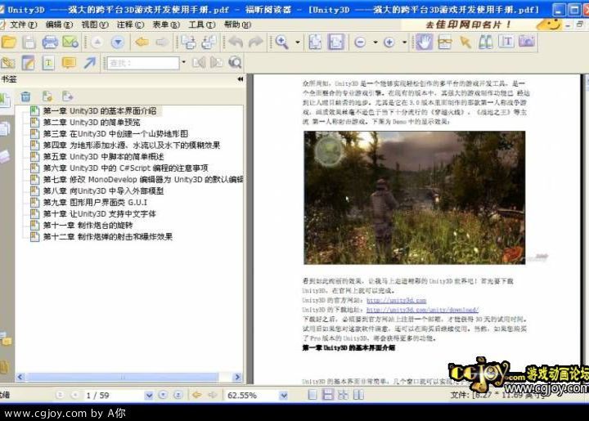Image resolution: width=589 pixels, height=421 pixels.
Task: Open the advanced search magnifier icon
Action: [235, 62]
